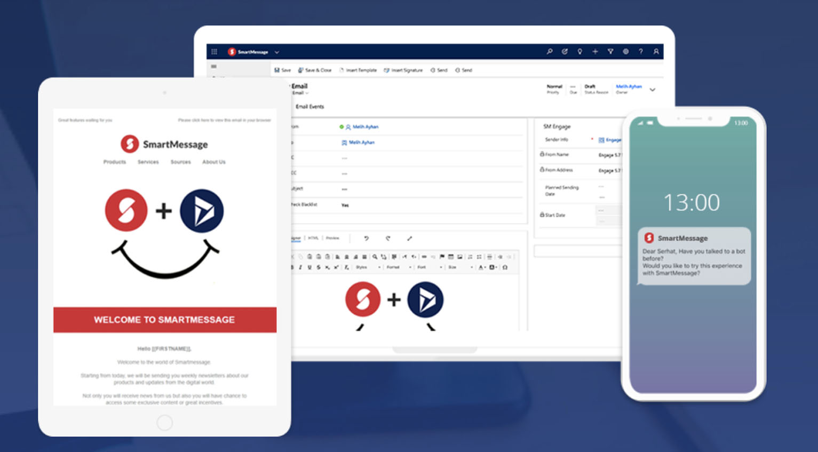Click About Us in the tablet email menu
The height and width of the screenshot is (452, 818).
[x=214, y=162]
